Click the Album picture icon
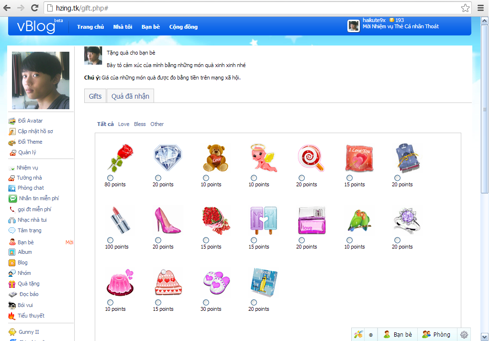 pyautogui.click(x=12, y=252)
